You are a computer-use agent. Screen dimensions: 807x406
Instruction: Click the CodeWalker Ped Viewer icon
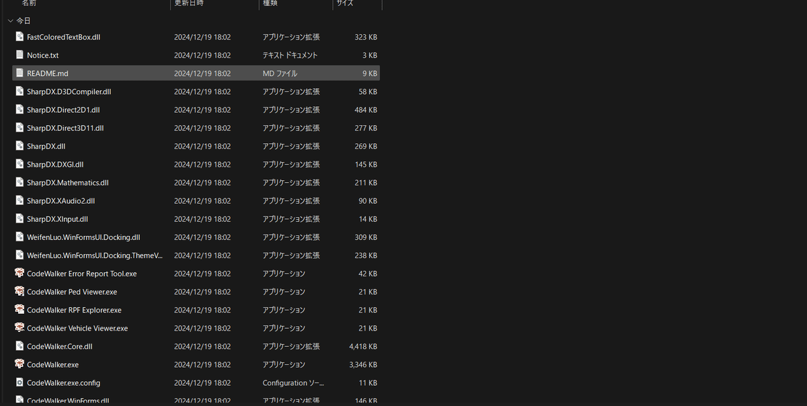(x=20, y=292)
